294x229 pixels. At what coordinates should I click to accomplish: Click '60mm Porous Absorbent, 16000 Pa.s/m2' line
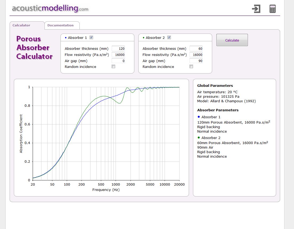(x=232, y=143)
